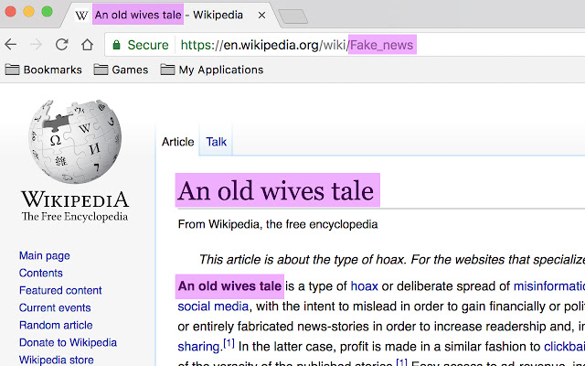Open the Wikipedia store link
Screen dimensions: 585x366
tap(57, 360)
